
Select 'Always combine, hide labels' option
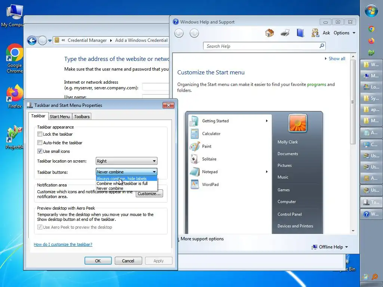tap(126, 179)
